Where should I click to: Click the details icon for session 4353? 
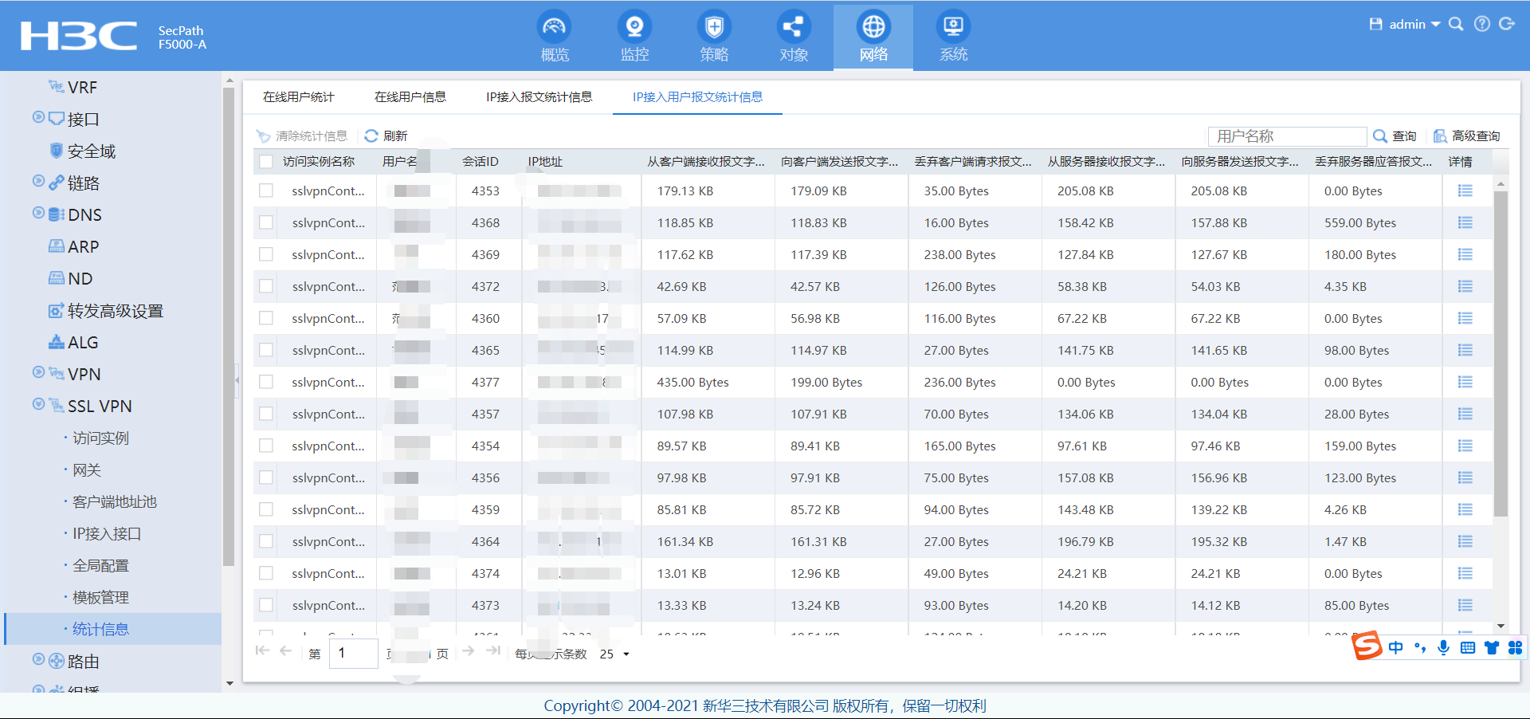click(x=1465, y=191)
